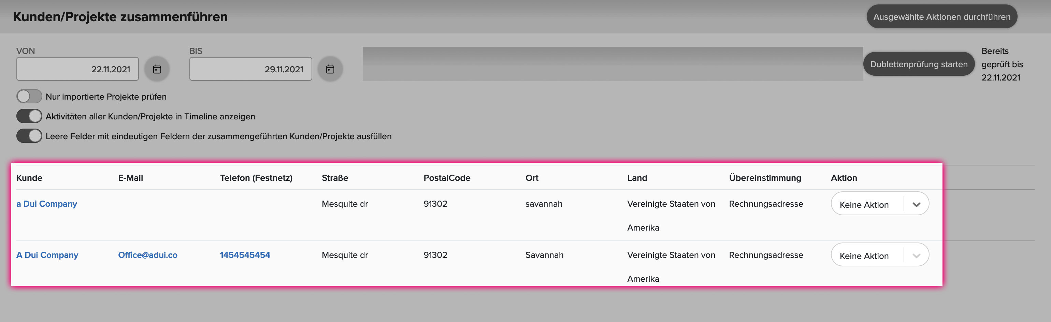This screenshot has width=1051, height=322.
Task: Click the 'Übereinstimmung' column header
Action: [765, 178]
